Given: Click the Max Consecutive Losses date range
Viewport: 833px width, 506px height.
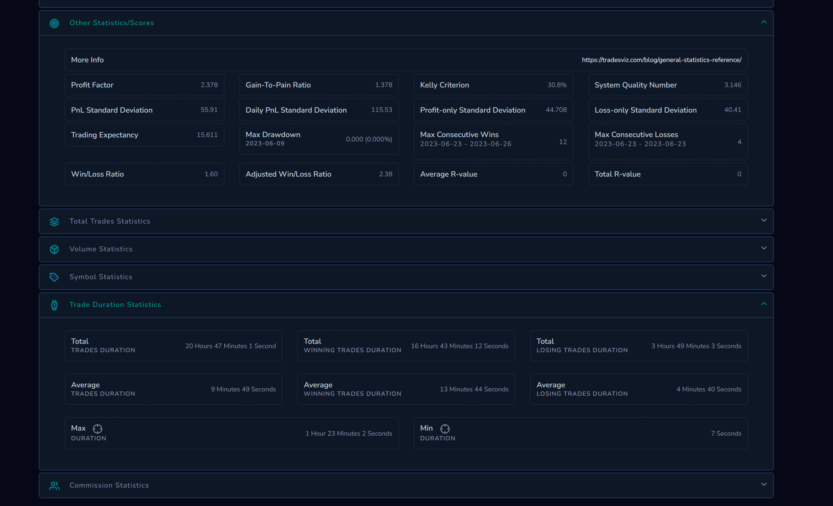Looking at the screenshot, I should pyautogui.click(x=640, y=144).
